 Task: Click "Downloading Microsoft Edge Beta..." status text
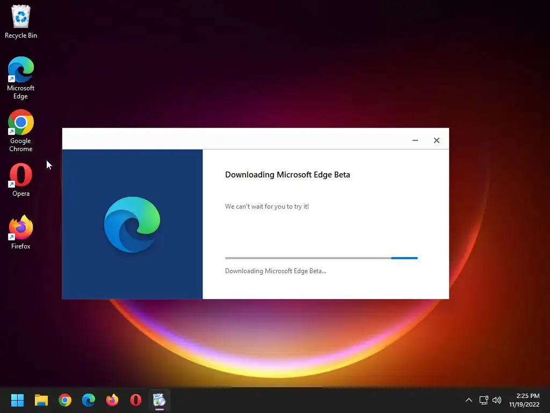[x=276, y=271]
